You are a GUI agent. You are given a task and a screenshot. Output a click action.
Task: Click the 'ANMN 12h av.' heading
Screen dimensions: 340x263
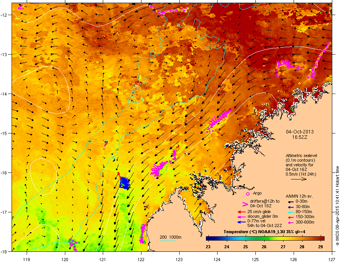click(x=299, y=196)
